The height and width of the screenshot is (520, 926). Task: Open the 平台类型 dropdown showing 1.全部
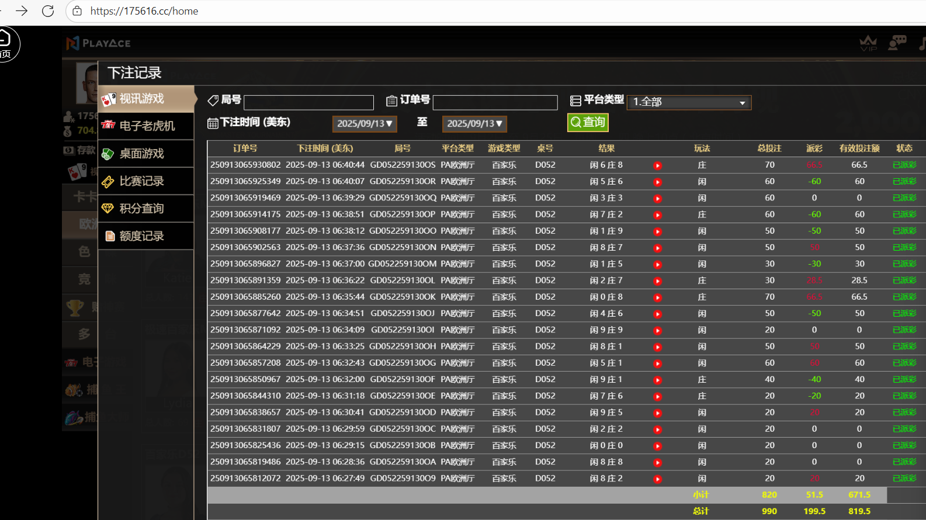pos(689,102)
